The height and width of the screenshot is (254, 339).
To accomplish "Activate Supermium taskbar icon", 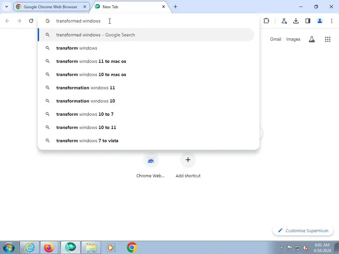I will (71, 247).
